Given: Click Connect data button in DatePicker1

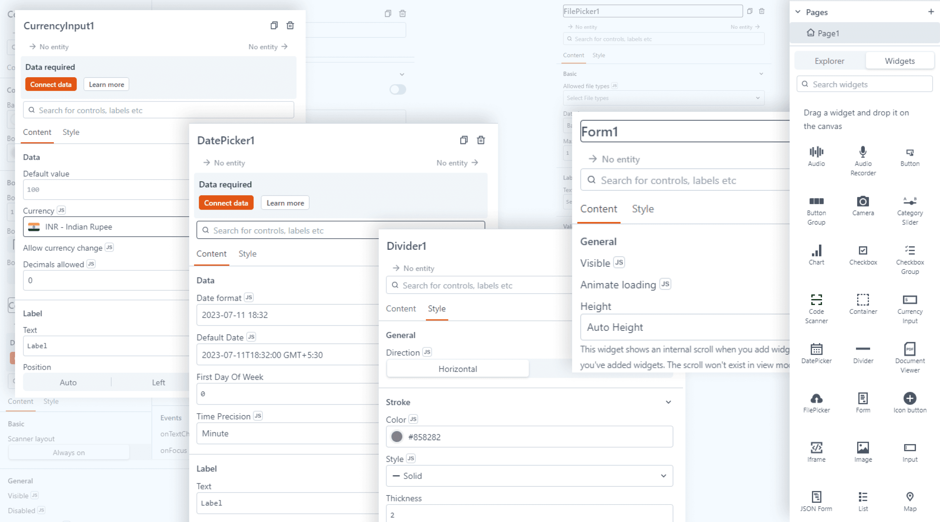Looking at the screenshot, I should click(x=226, y=203).
